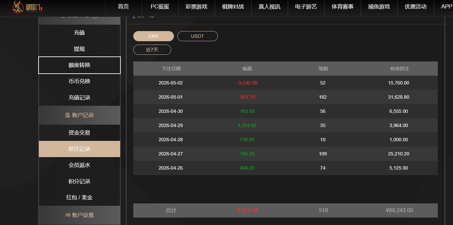Open the 棋牌对战 nav item
This screenshot has height=225, width=453.
tap(233, 7)
